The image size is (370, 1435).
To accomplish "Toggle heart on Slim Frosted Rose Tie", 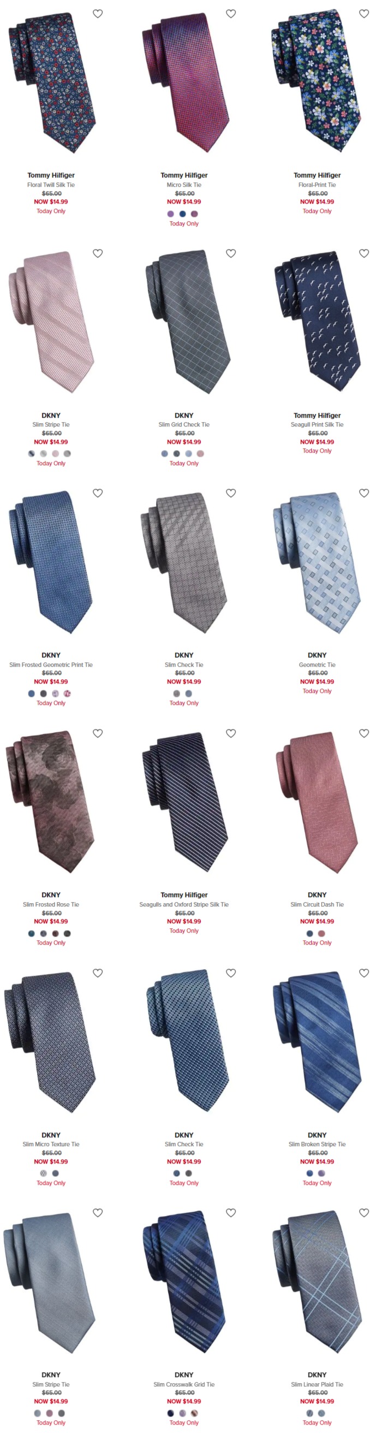I will (98, 733).
